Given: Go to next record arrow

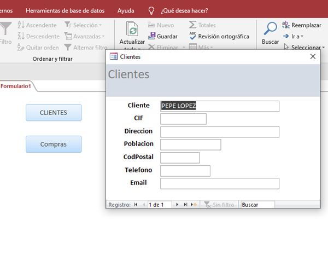Looking at the screenshot, I should pyautogui.click(x=177, y=205).
